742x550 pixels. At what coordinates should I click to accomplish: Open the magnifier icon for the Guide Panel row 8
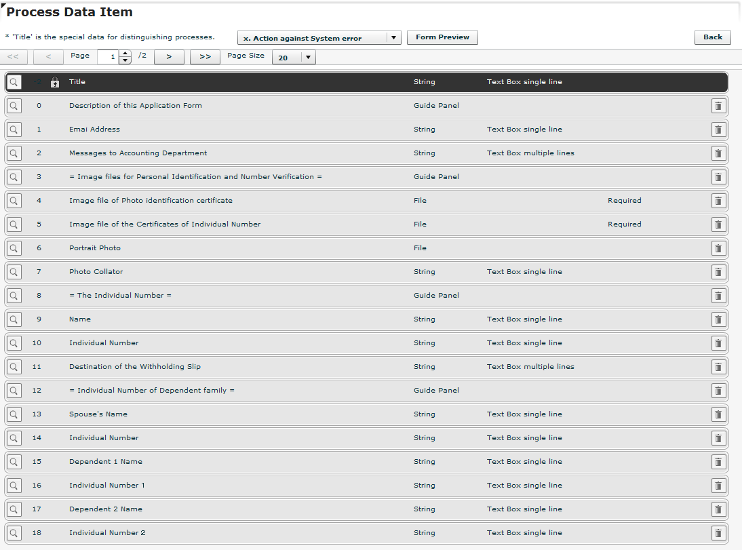[x=14, y=296]
